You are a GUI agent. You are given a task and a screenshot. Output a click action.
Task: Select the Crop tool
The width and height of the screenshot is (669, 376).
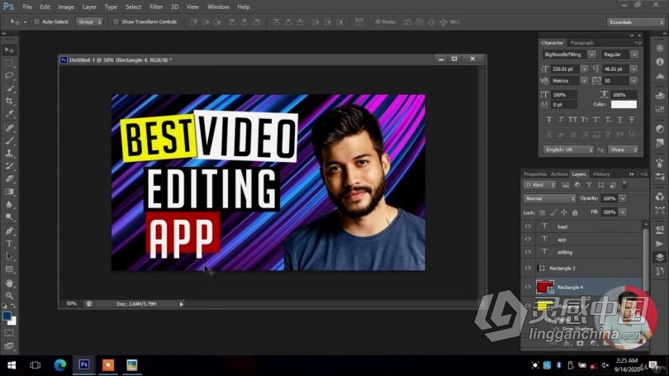[x=9, y=101]
